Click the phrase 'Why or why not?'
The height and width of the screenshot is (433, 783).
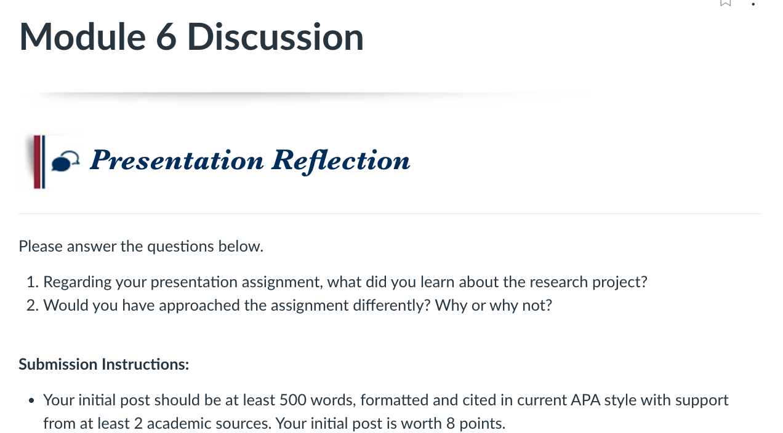(494, 306)
